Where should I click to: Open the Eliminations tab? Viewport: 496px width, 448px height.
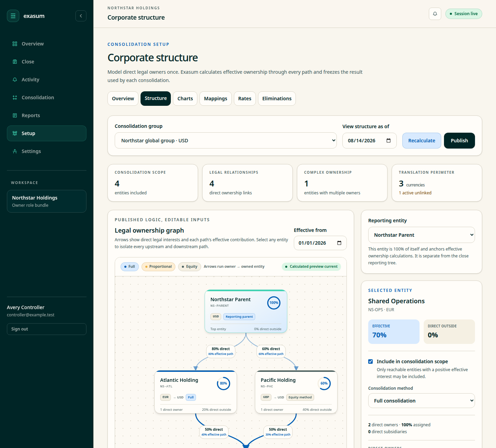[277, 99]
